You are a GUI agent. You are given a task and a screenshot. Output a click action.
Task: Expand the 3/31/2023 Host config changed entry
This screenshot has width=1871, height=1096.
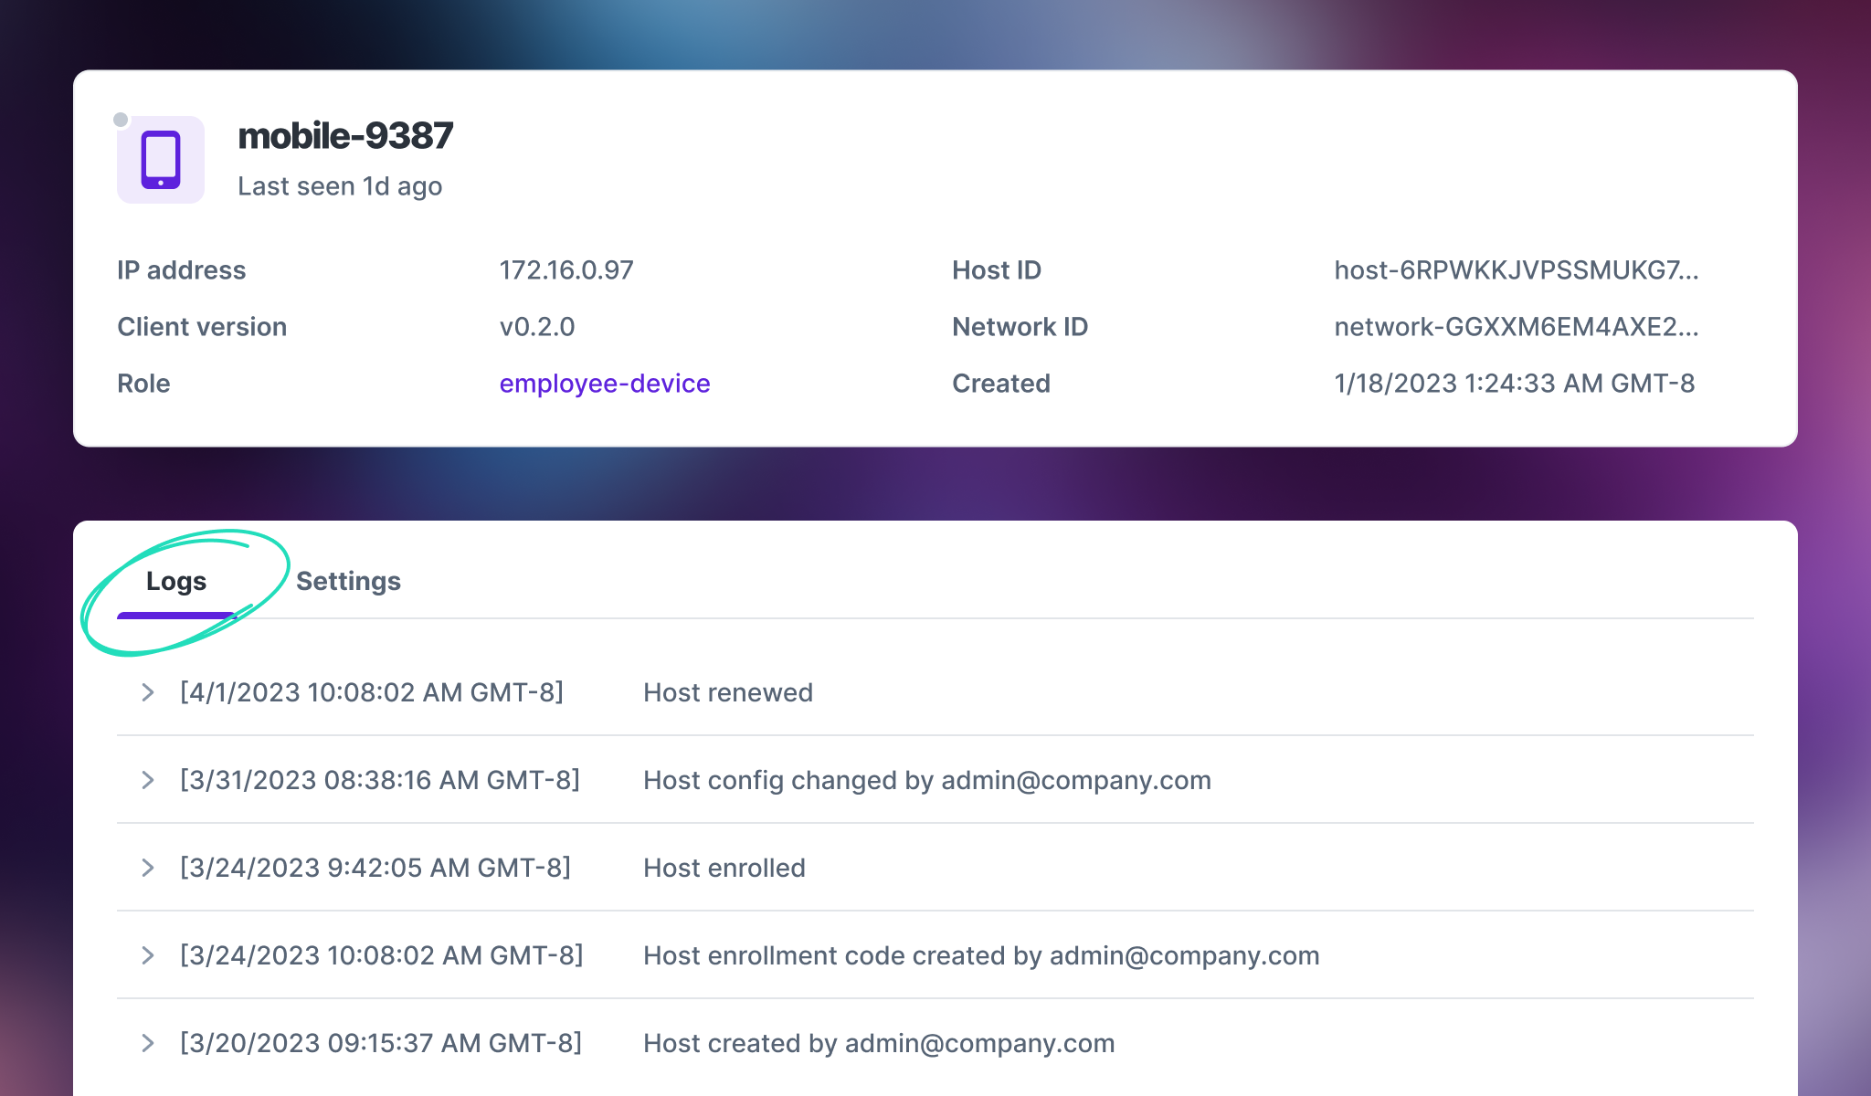click(147, 780)
